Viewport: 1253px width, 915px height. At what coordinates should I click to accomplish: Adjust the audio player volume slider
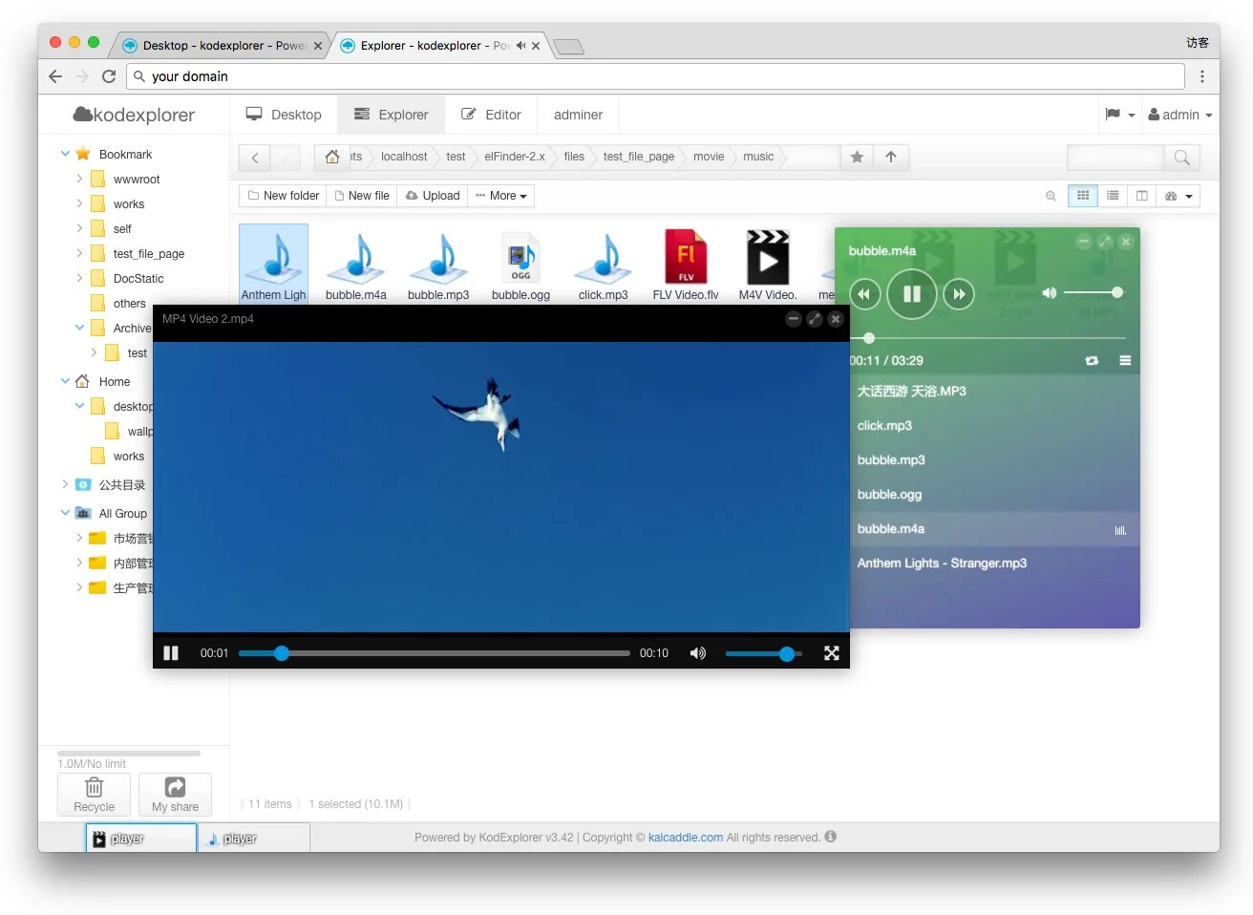(x=1094, y=292)
